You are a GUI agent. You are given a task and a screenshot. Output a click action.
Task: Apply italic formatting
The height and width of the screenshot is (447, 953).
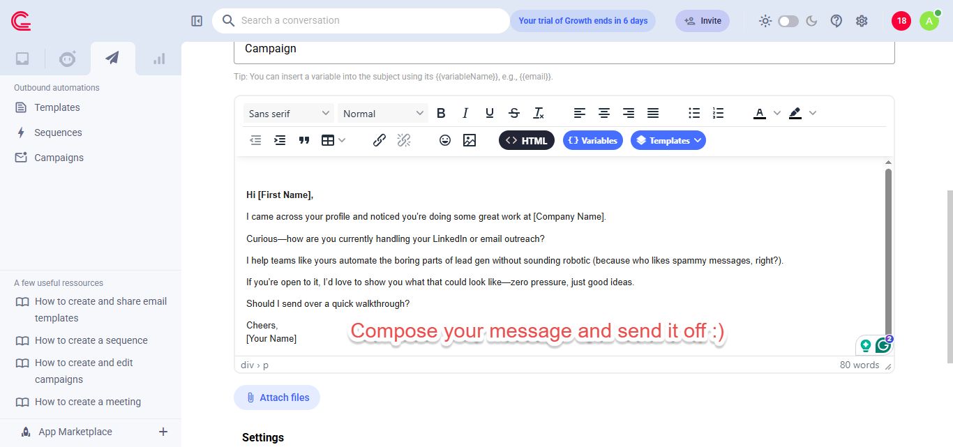(465, 112)
